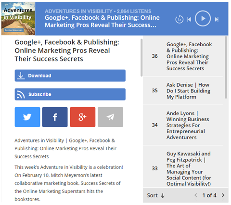Select episode 36 in playlist
The image size is (231, 205).
point(183,56)
